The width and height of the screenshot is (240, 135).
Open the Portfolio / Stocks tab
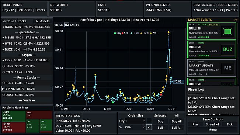14,21
